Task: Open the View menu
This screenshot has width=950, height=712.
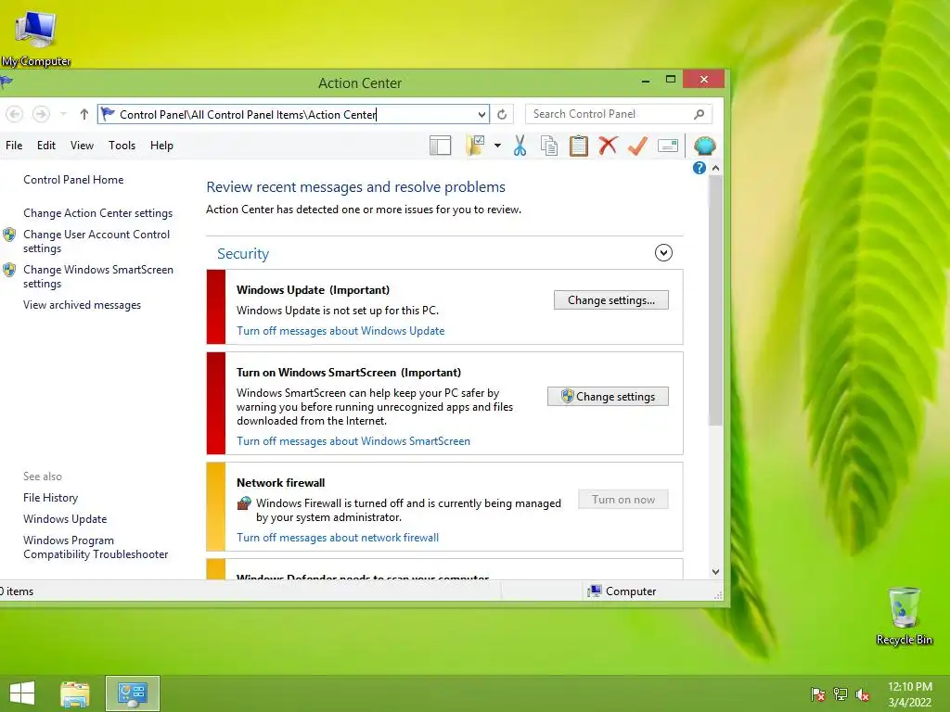Action: click(82, 146)
